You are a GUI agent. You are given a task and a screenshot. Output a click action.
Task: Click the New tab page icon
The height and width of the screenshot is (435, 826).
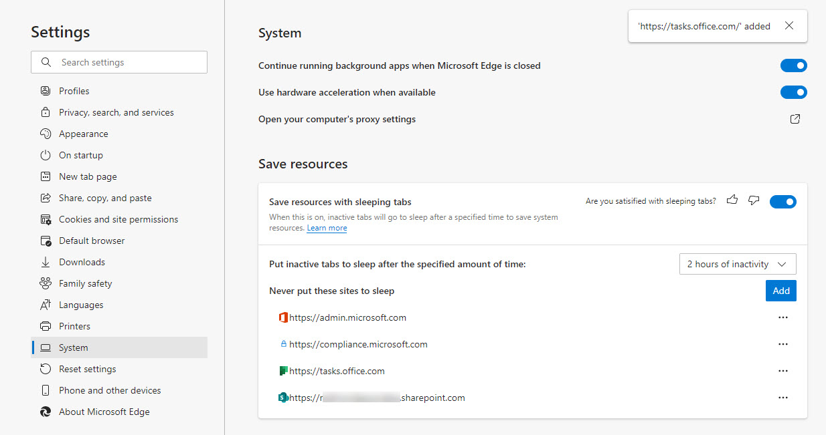46,176
